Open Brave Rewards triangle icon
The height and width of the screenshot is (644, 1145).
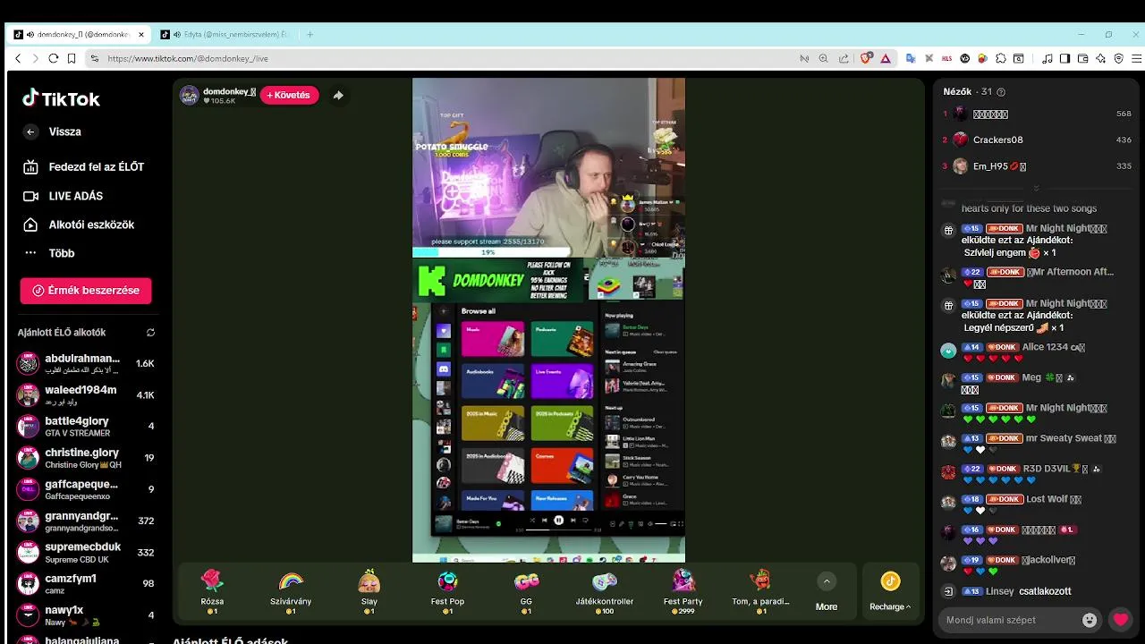(886, 58)
